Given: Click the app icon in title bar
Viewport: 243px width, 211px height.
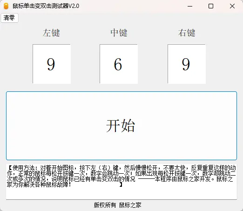Looking at the screenshot, I should (x=6, y=6).
